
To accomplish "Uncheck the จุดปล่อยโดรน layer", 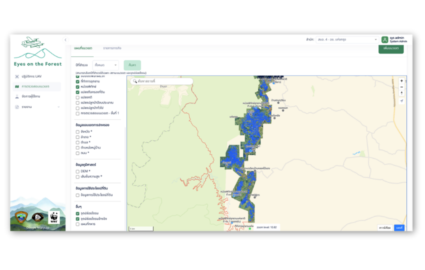I will pos(77,213).
